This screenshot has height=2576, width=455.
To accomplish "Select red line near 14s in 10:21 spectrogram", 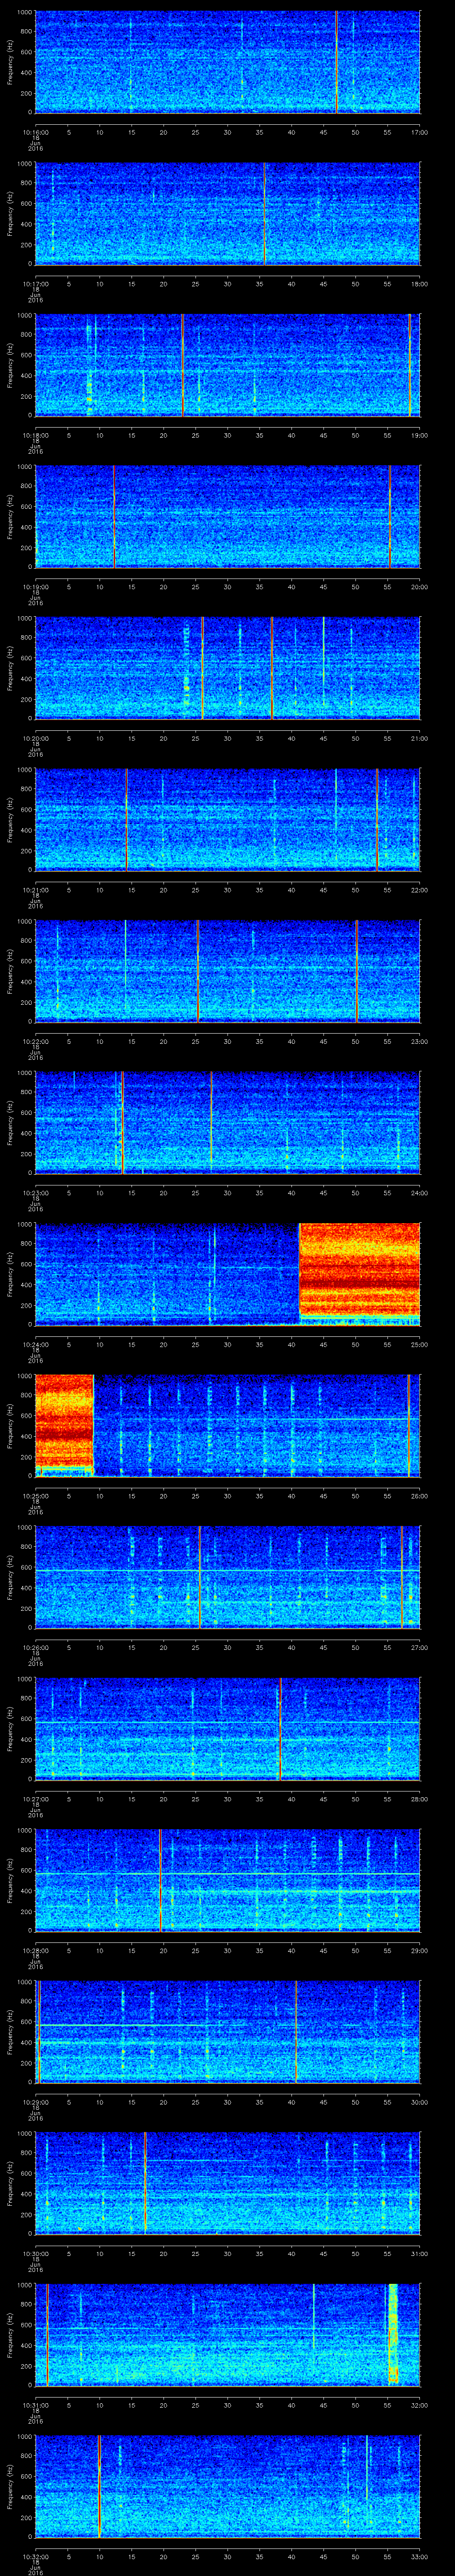I will [x=127, y=820].
